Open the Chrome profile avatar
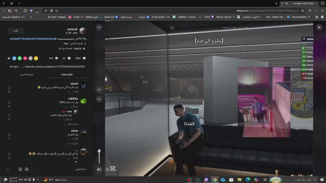This screenshot has width=326, height=183. (10, 11)
